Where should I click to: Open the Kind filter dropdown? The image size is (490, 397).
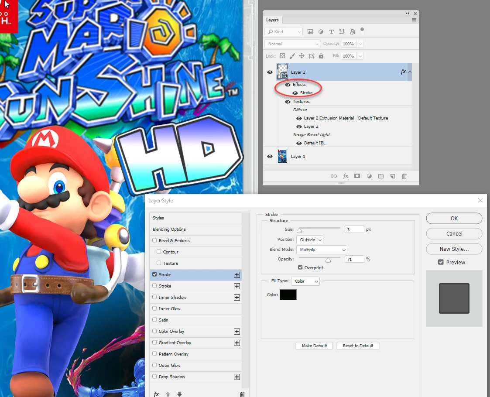click(284, 31)
